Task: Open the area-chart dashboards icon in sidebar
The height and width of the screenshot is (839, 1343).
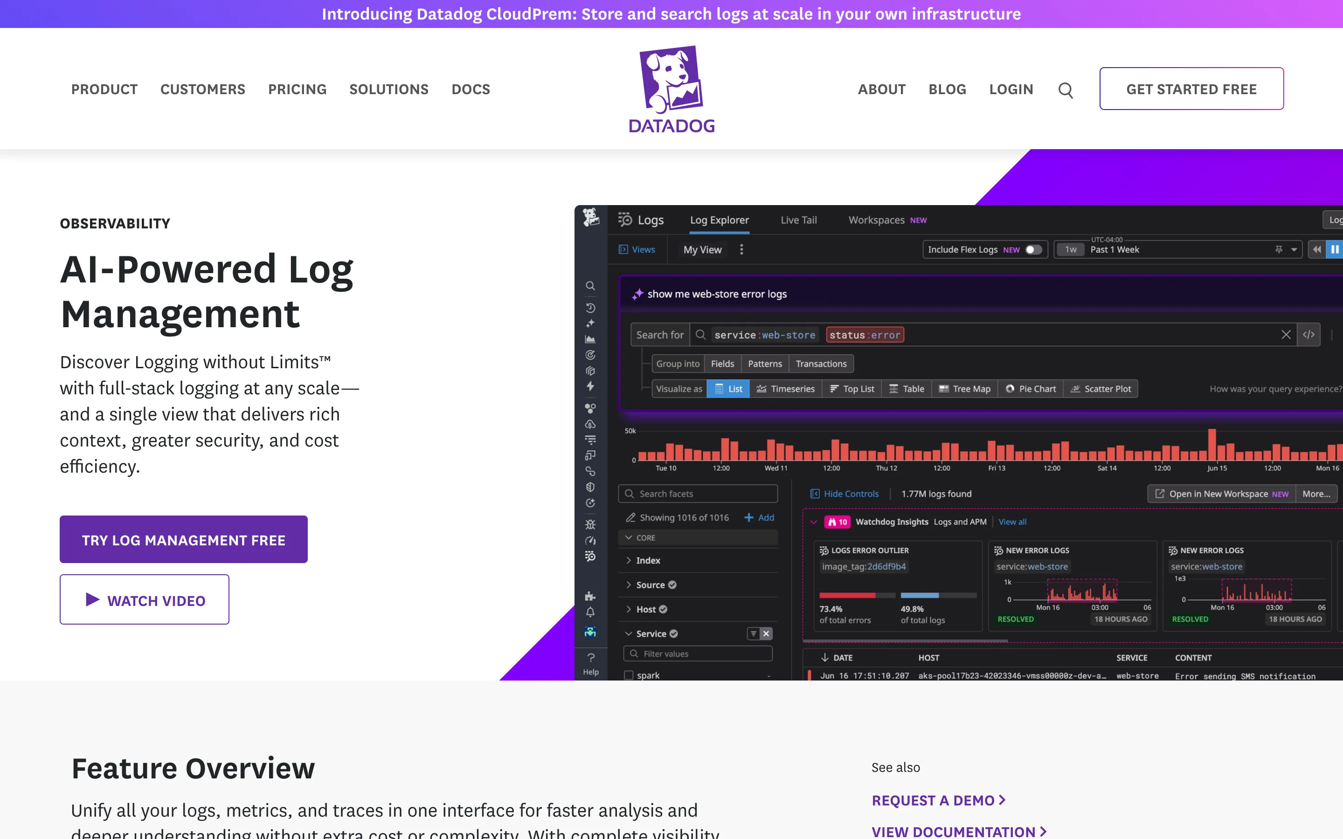Action: (590, 339)
